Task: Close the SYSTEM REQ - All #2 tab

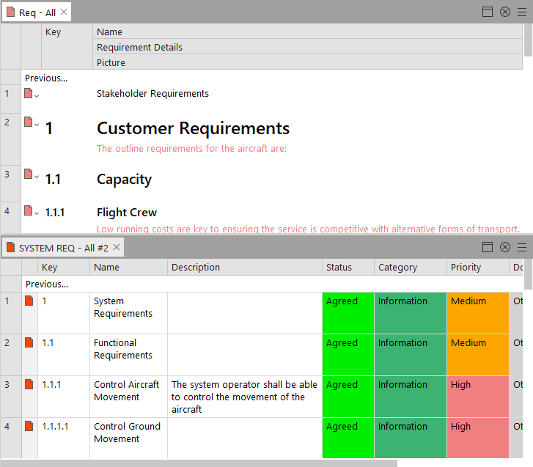Action: [x=117, y=247]
